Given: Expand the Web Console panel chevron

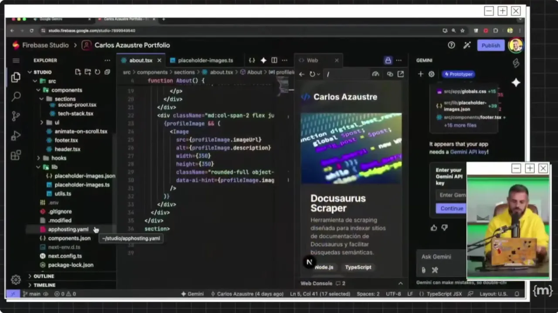Looking at the screenshot, I should (x=401, y=283).
